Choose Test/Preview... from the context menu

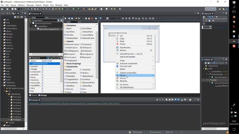[x=135, y=48]
